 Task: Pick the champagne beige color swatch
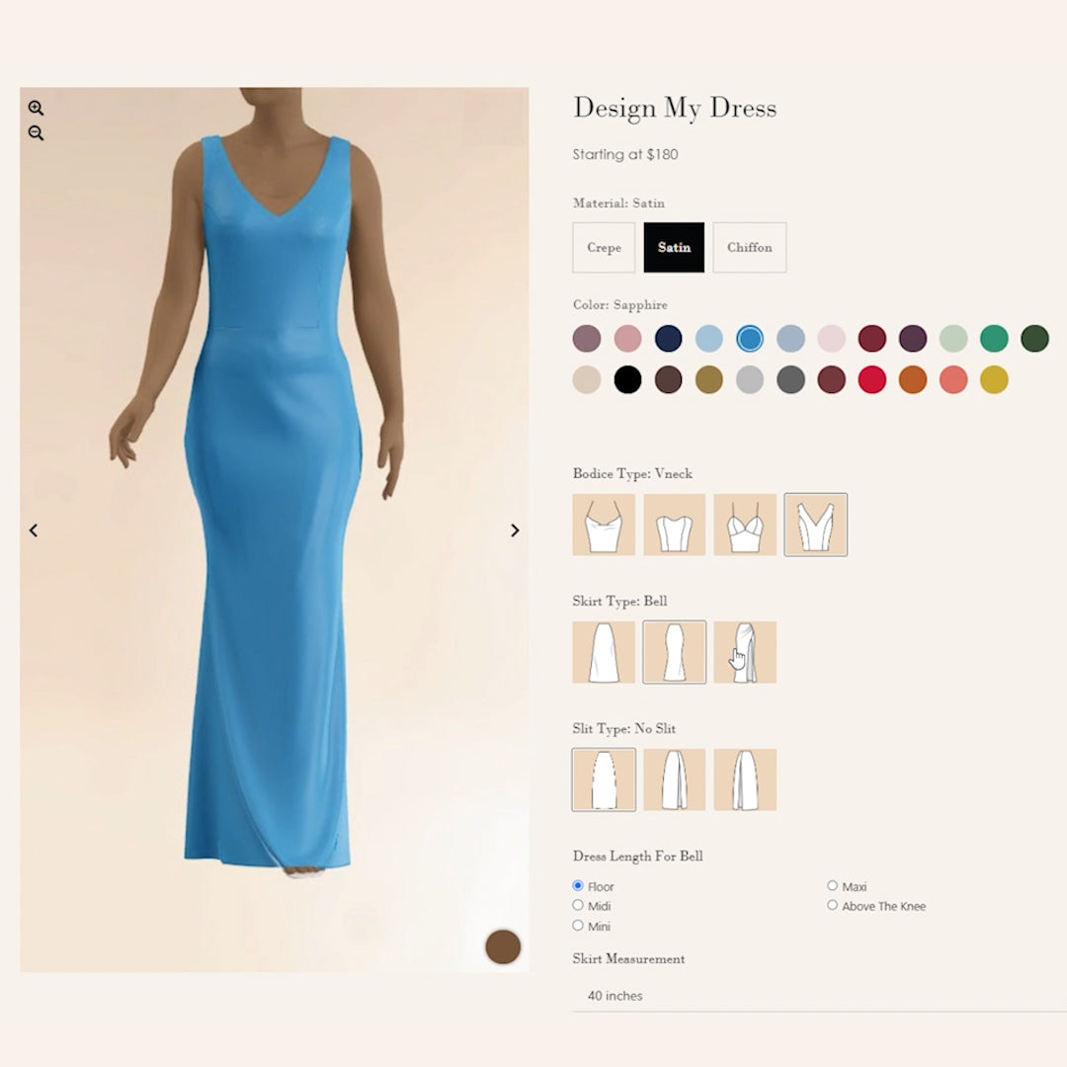click(587, 379)
